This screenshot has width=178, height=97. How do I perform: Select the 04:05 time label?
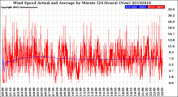click(30, 92)
